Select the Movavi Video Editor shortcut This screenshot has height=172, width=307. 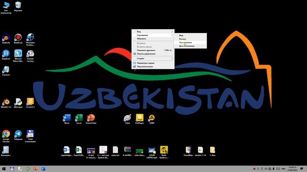pos(18,56)
